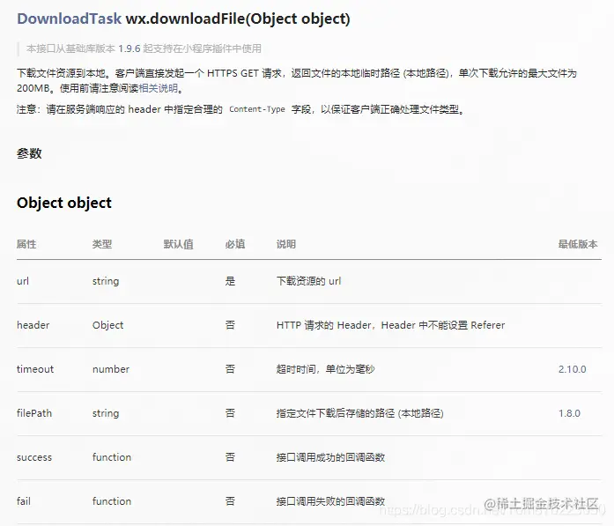The height and width of the screenshot is (526, 614).
Task: Click the note about 基础库版本 1.9.6
Action: [x=144, y=48]
